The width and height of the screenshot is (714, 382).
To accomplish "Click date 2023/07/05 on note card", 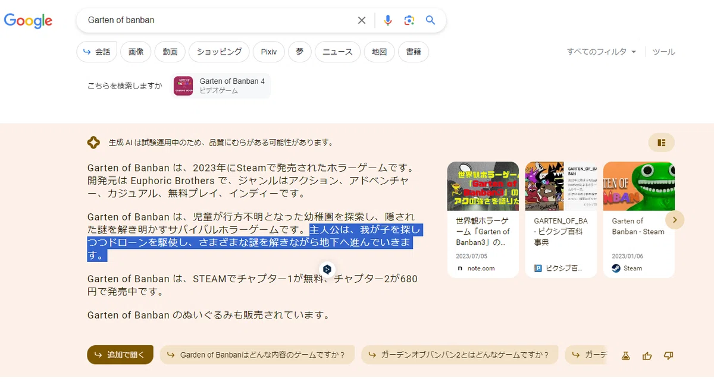I will pos(472,256).
